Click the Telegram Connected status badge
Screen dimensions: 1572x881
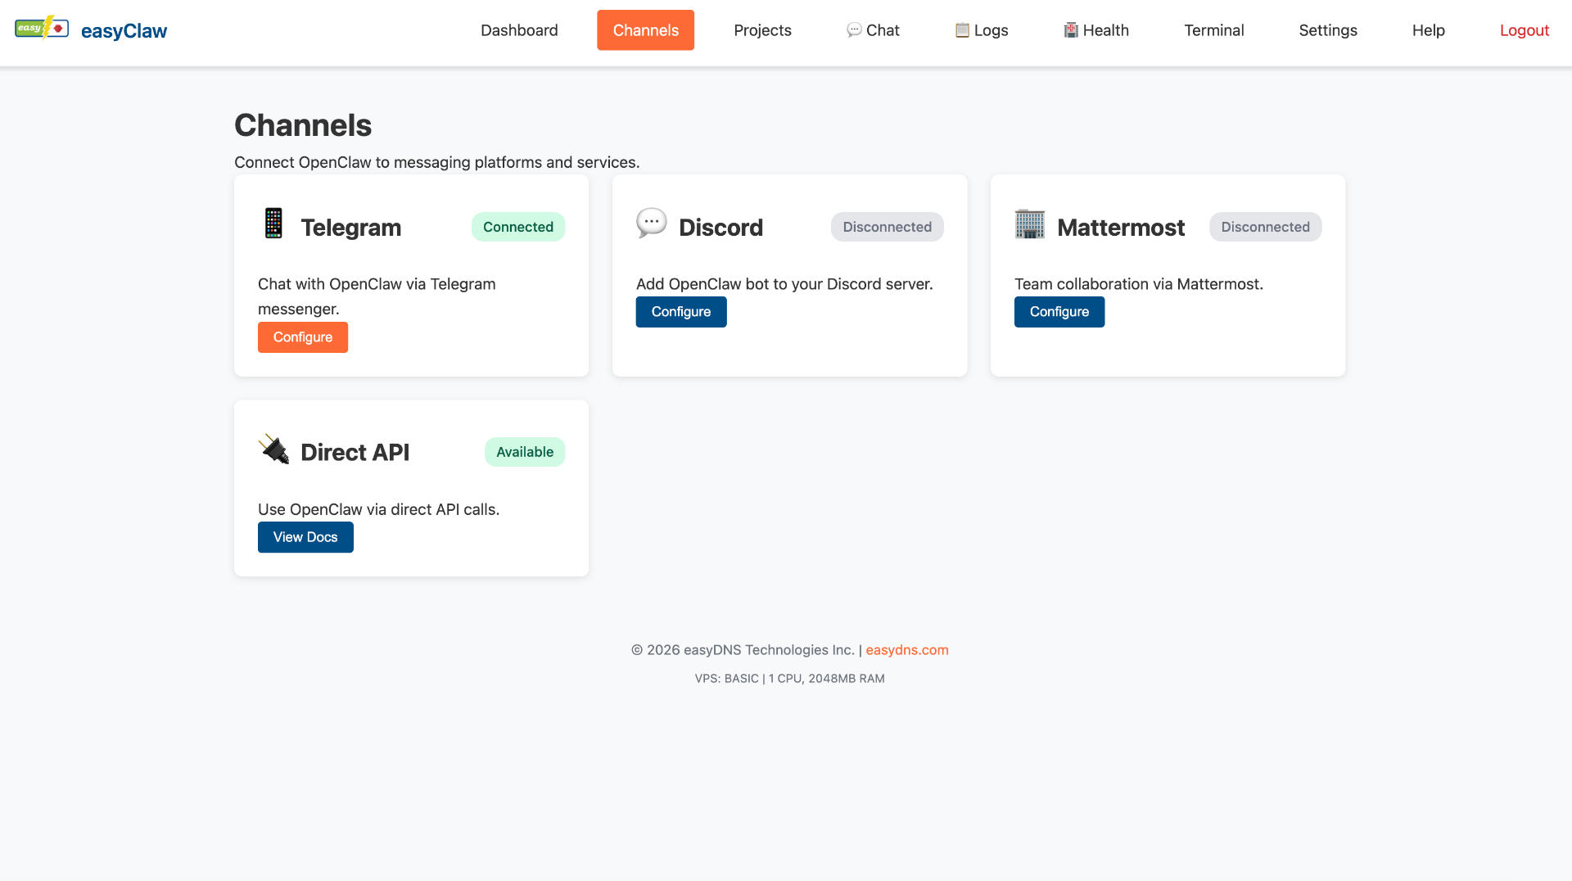(517, 227)
